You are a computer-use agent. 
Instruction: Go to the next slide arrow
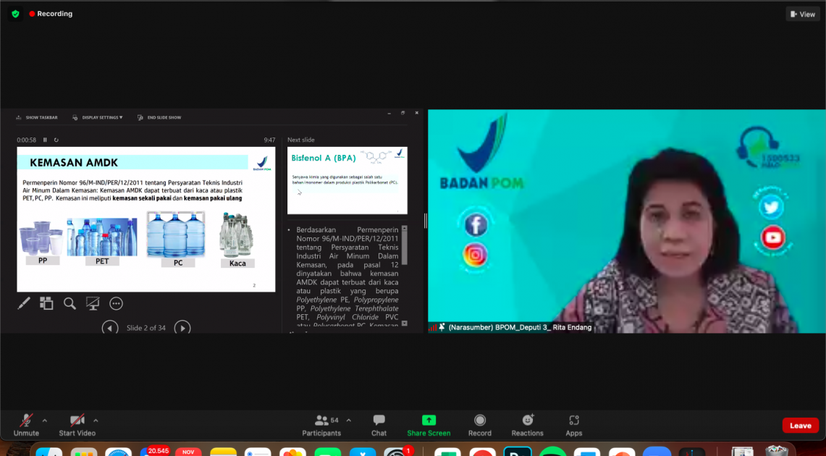(182, 328)
